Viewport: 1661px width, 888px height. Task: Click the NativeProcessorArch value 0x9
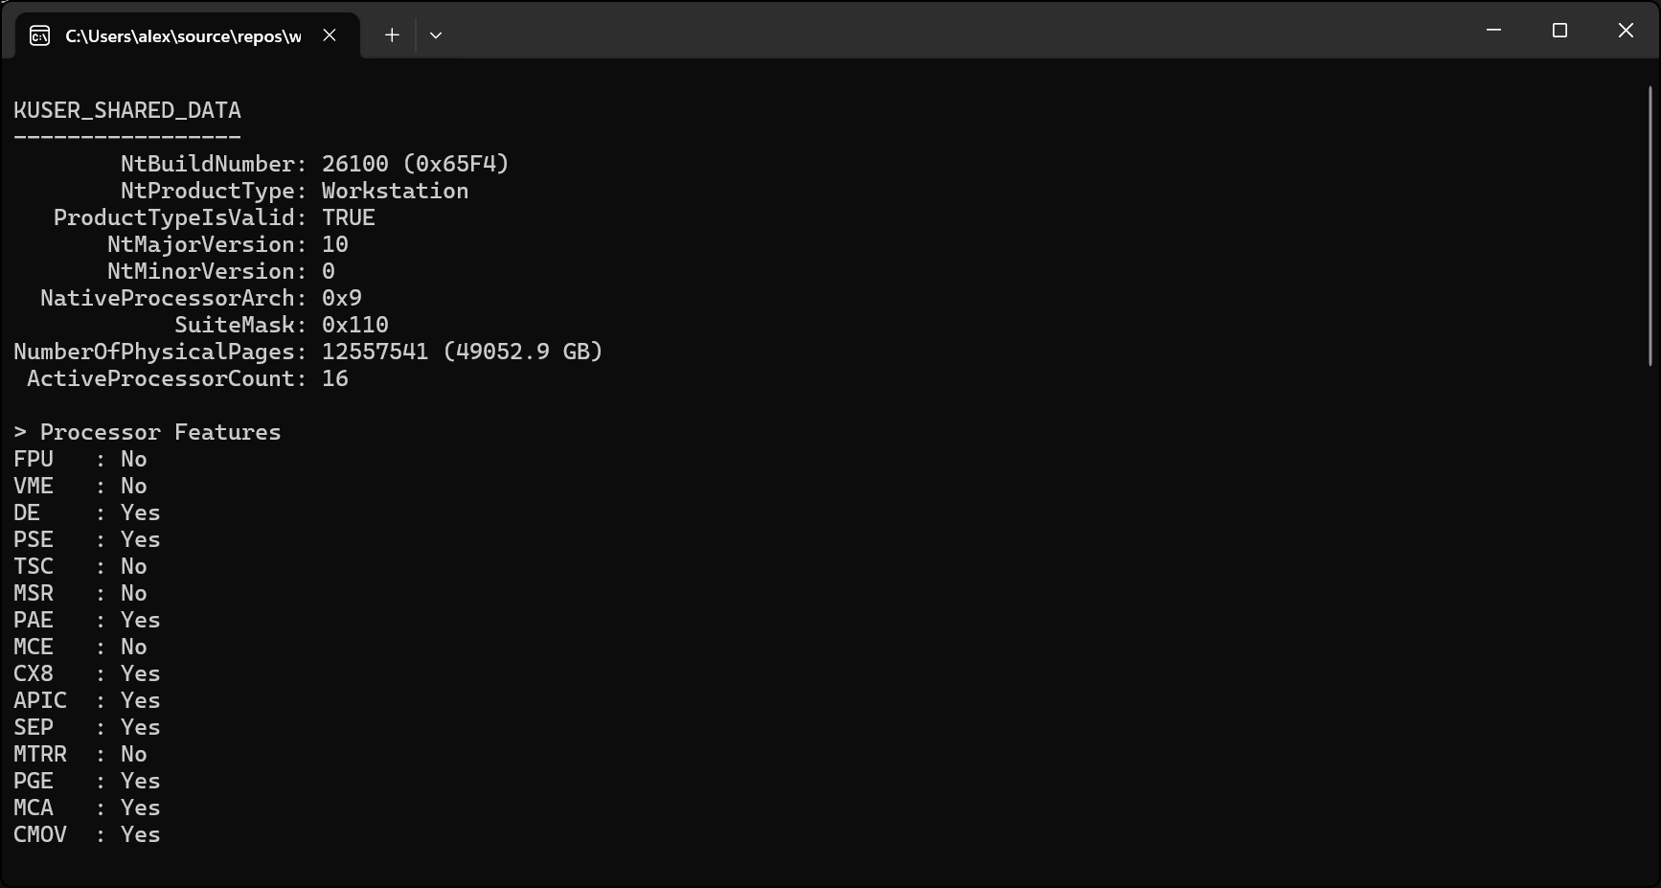(x=342, y=298)
